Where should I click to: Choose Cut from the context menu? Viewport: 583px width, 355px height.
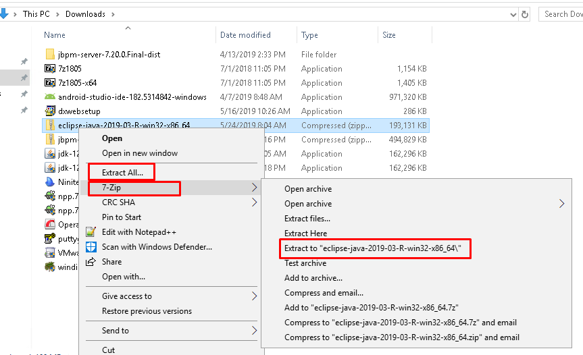pyautogui.click(x=108, y=350)
